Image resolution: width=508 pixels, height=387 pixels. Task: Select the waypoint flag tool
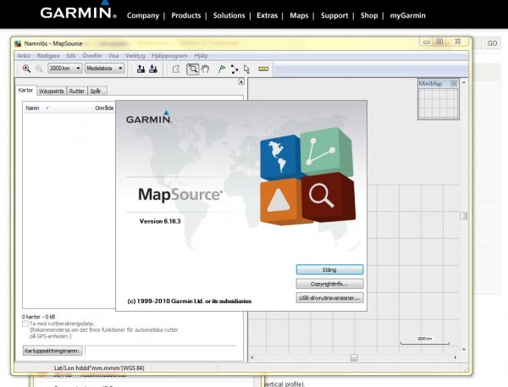click(x=221, y=69)
